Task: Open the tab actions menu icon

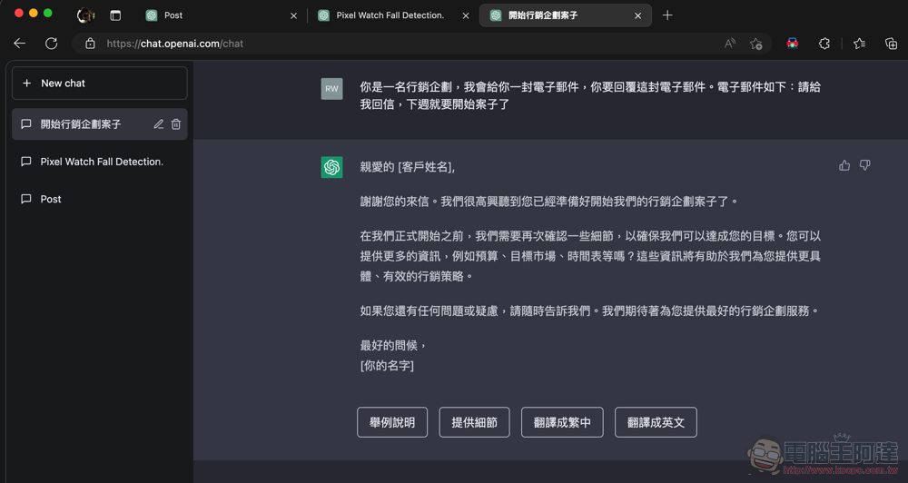Action: click(x=116, y=15)
